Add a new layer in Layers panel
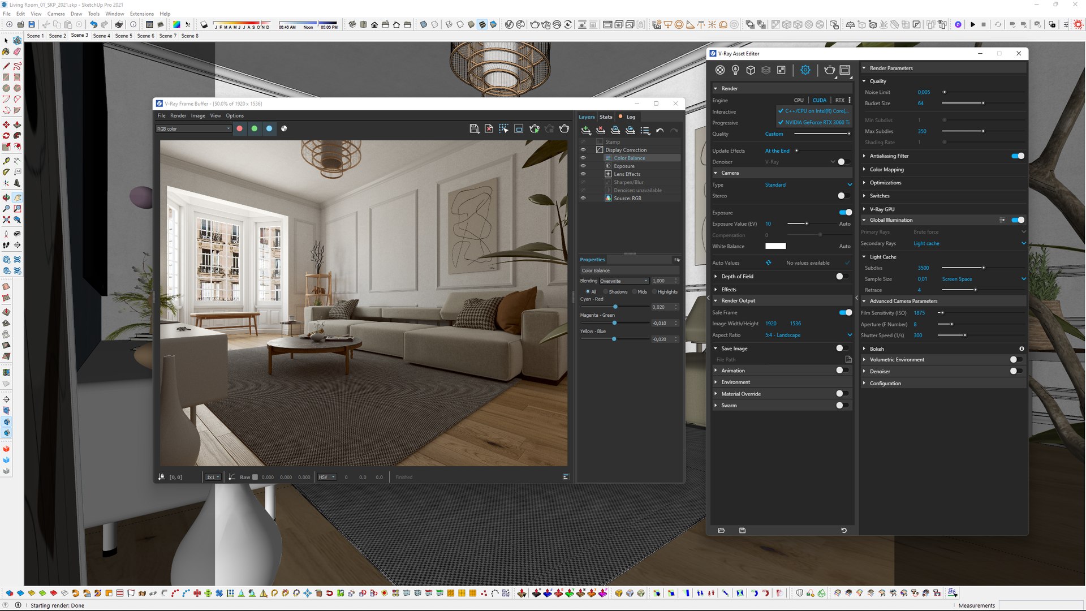 (586, 131)
